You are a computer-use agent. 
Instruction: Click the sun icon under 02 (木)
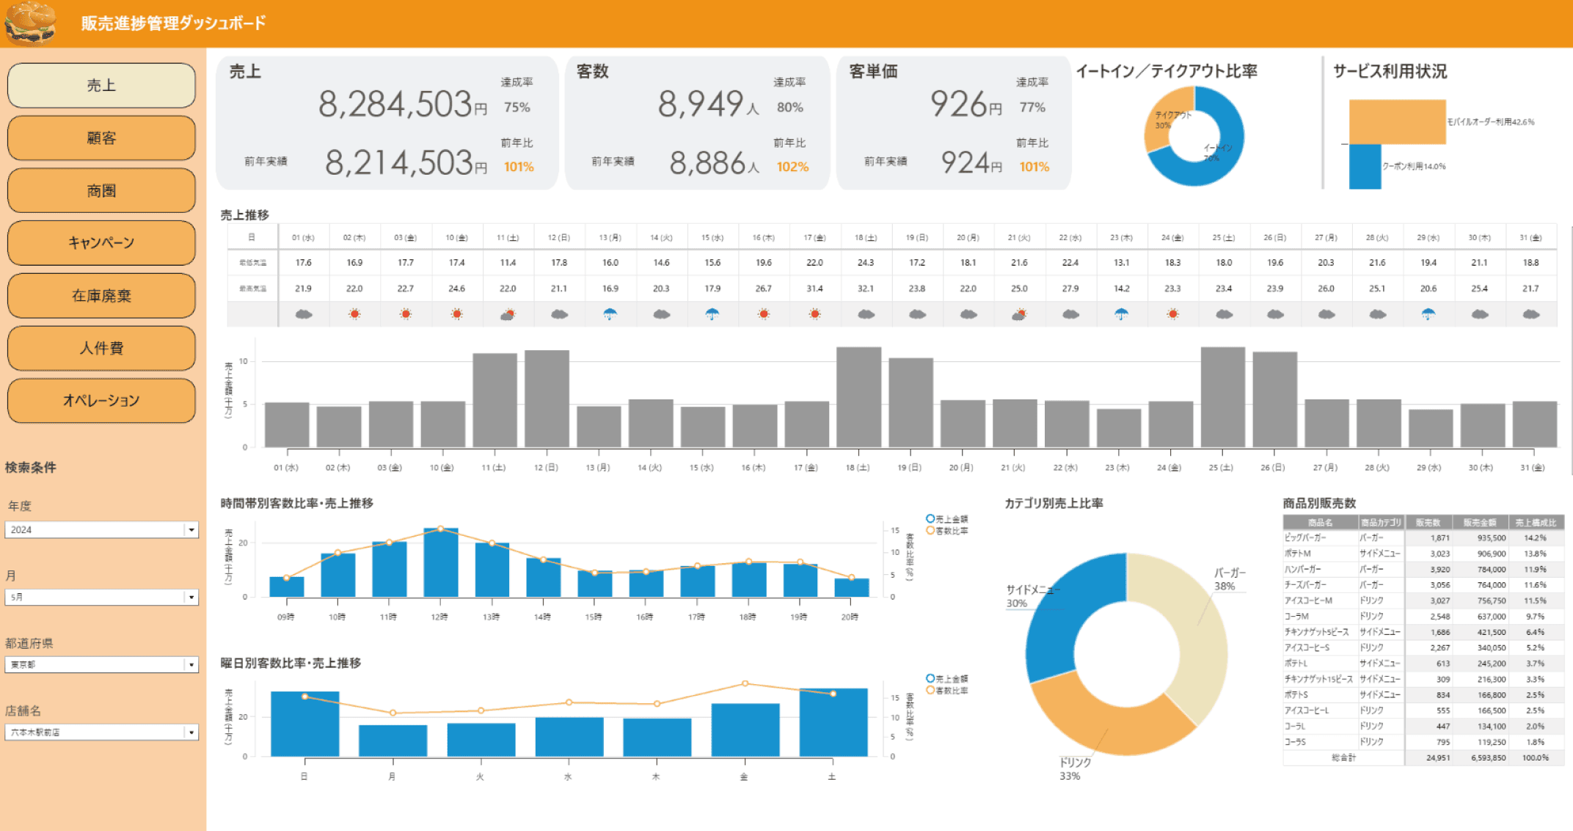(x=354, y=314)
